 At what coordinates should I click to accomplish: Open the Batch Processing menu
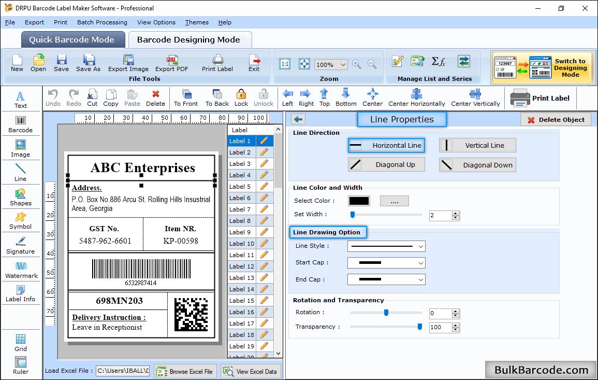[102, 22]
